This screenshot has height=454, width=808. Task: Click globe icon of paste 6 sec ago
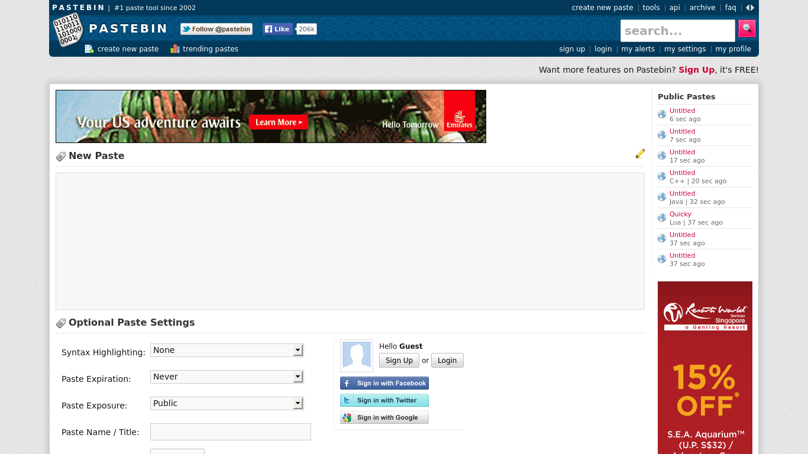(x=662, y=114)
